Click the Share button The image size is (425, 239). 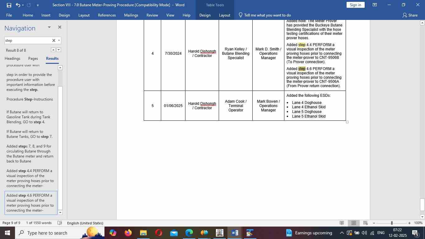click(x=410, y=15)
